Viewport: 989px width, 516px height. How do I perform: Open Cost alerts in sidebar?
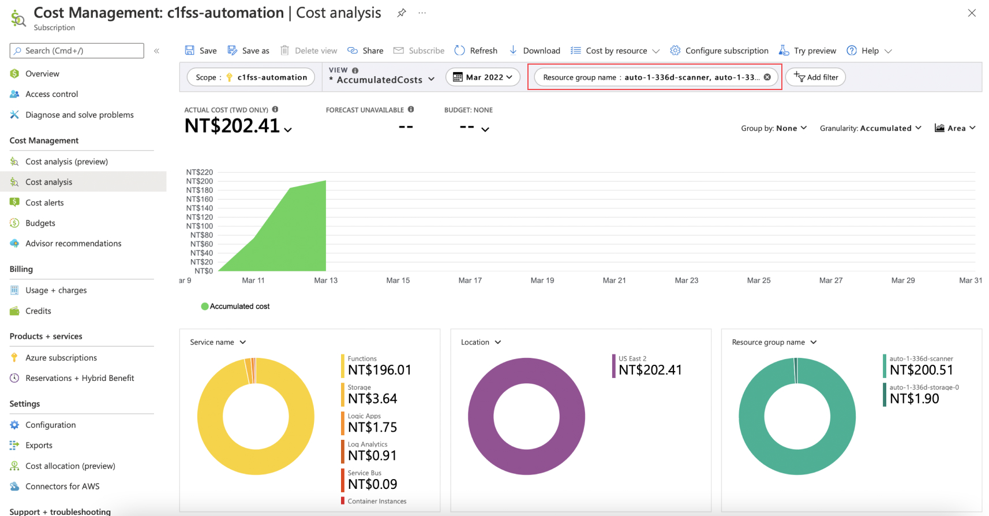point(44,203)
